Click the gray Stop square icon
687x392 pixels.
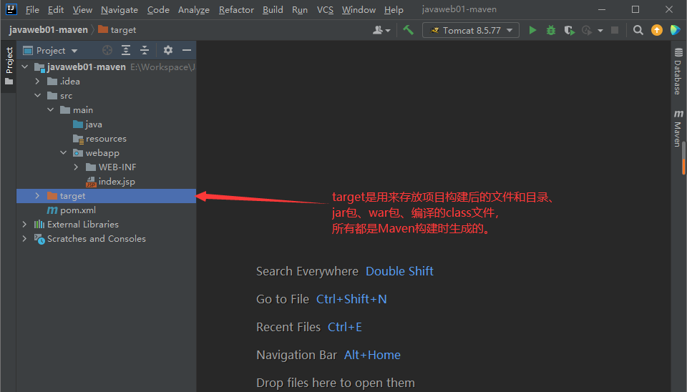[x=615, y=30]
